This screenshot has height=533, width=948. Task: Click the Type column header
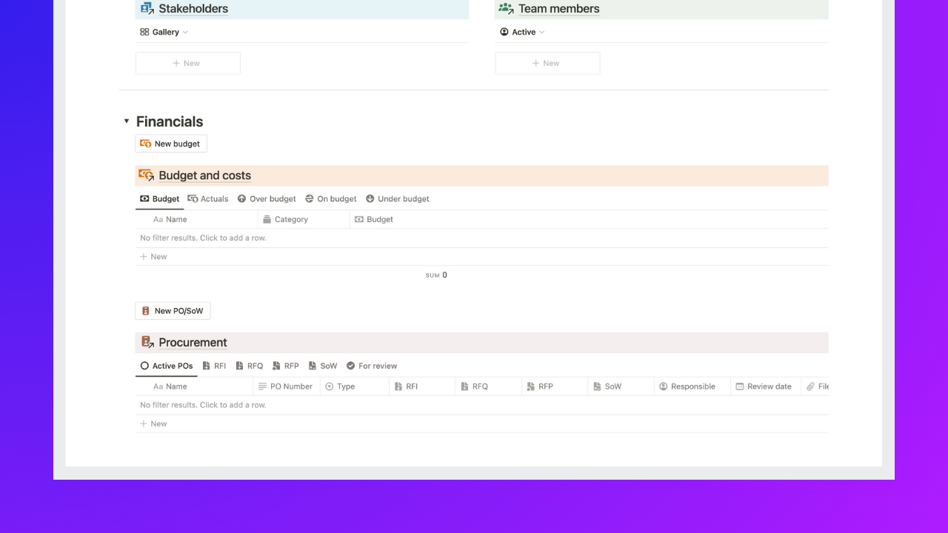click(x=355, y=386)
